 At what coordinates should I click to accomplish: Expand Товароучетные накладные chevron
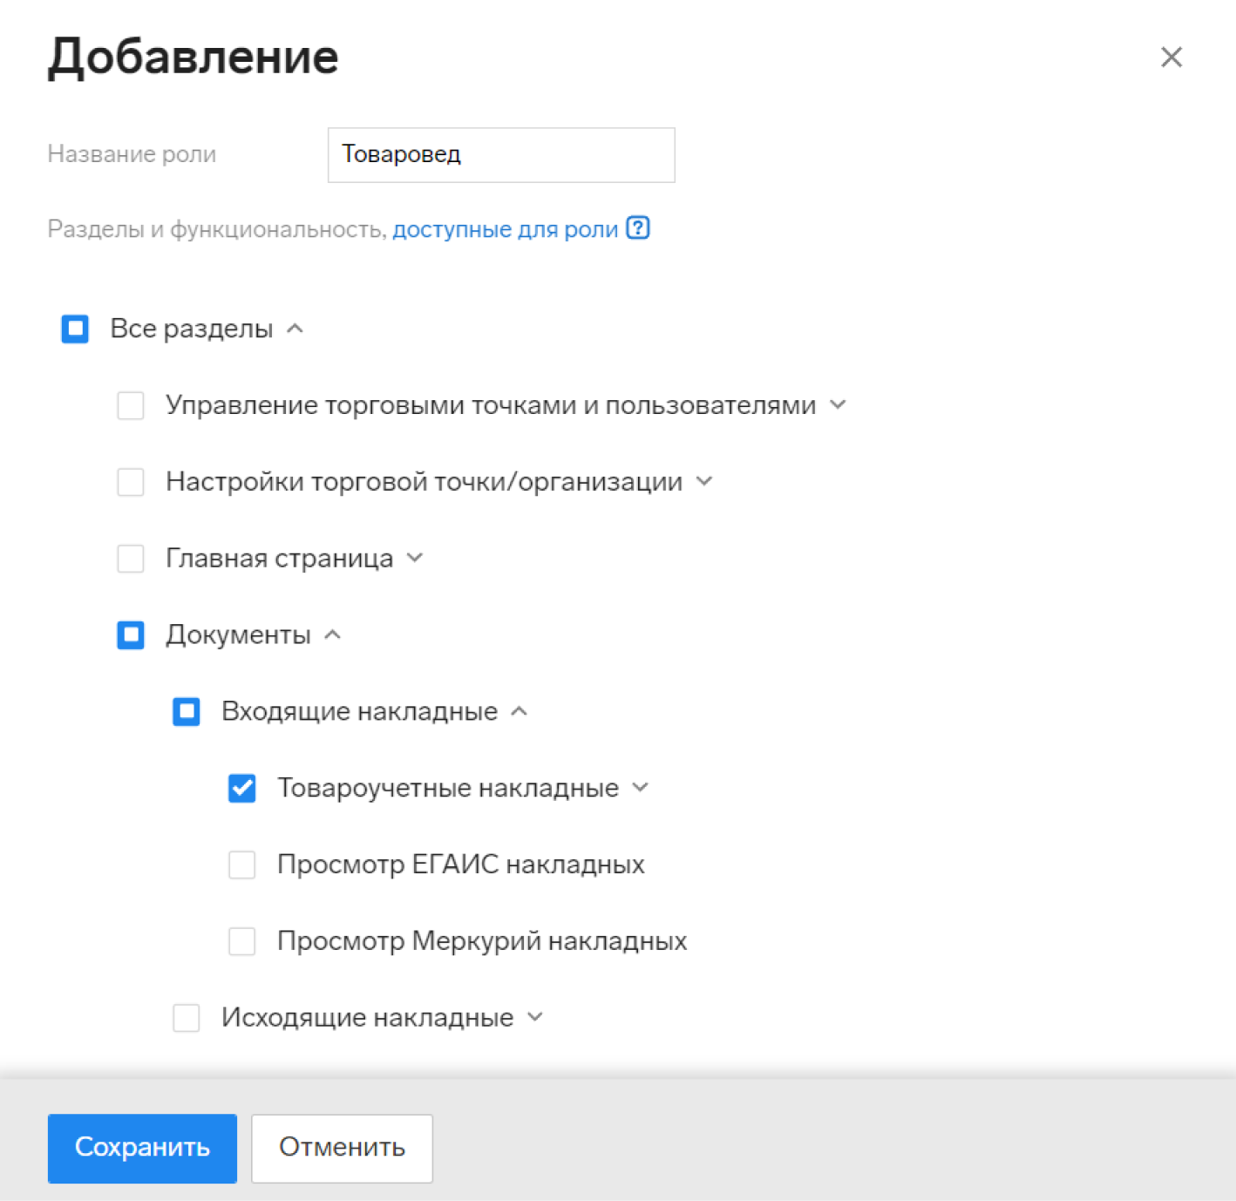point(641,788)
